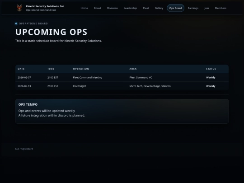Click the Fleet Command VC area cell

(x=141, y=78)
